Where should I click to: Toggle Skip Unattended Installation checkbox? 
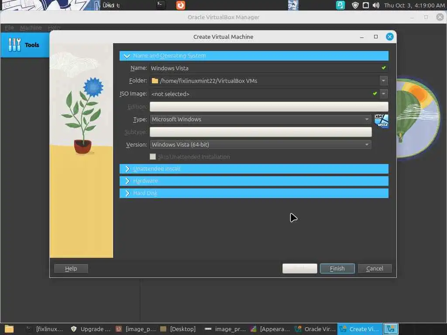tap(153, 157)
